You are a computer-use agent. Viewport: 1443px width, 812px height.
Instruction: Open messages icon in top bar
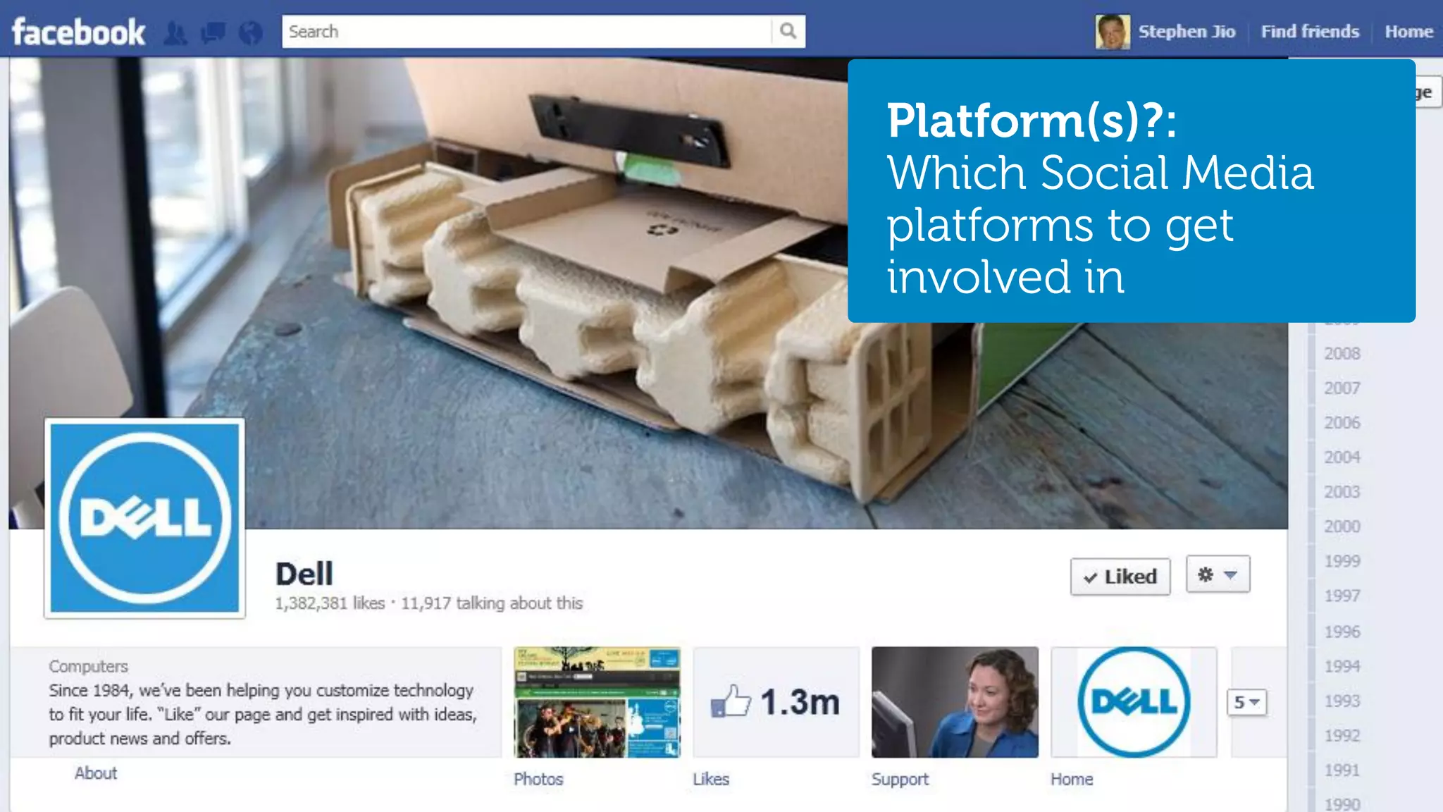(x=213, y=32)
